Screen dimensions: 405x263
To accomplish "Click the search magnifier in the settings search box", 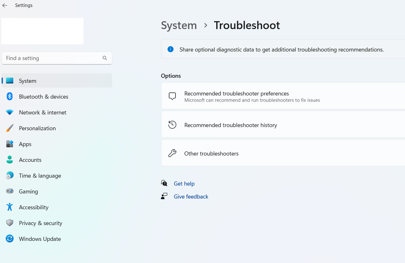I will (x=105, y=58).
